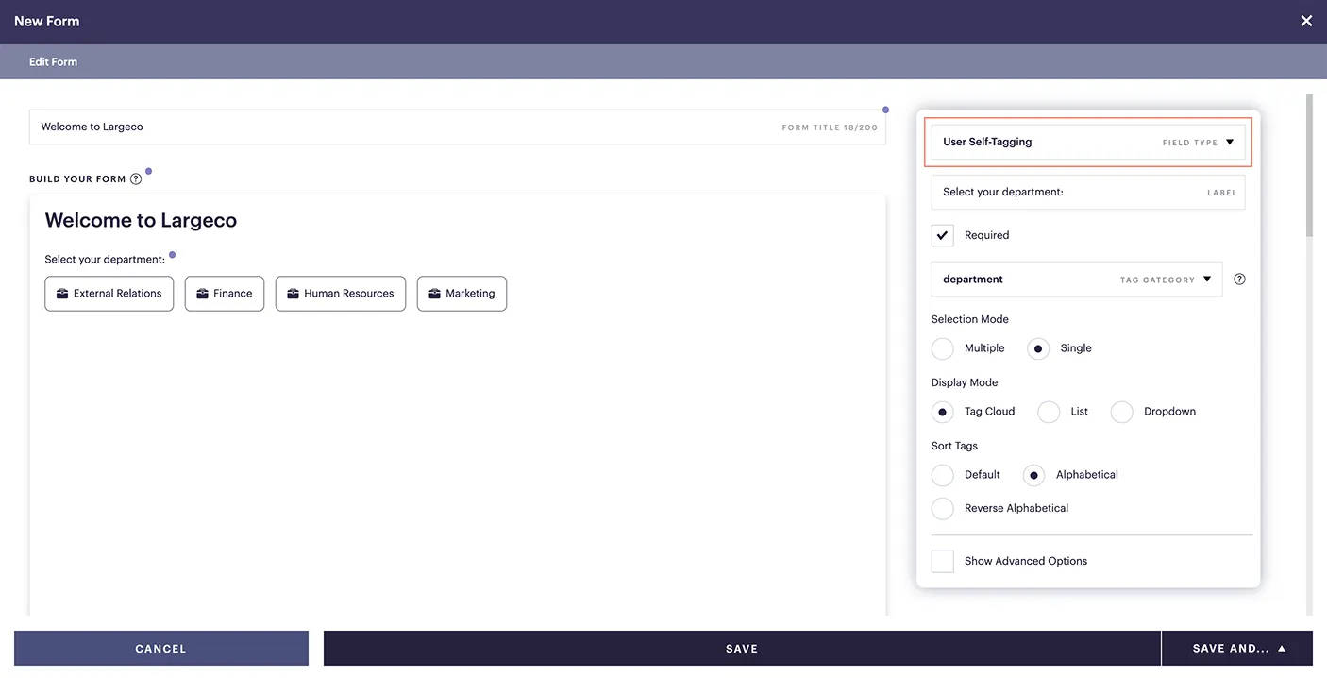Click 'Select your department:' in form preview

tap(105, 260)
